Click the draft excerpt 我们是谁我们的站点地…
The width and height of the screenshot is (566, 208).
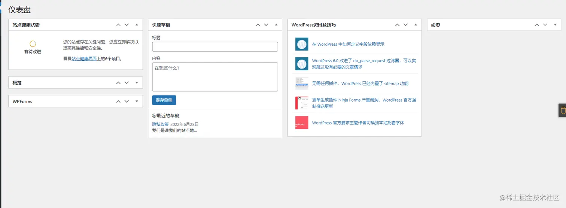174,130
